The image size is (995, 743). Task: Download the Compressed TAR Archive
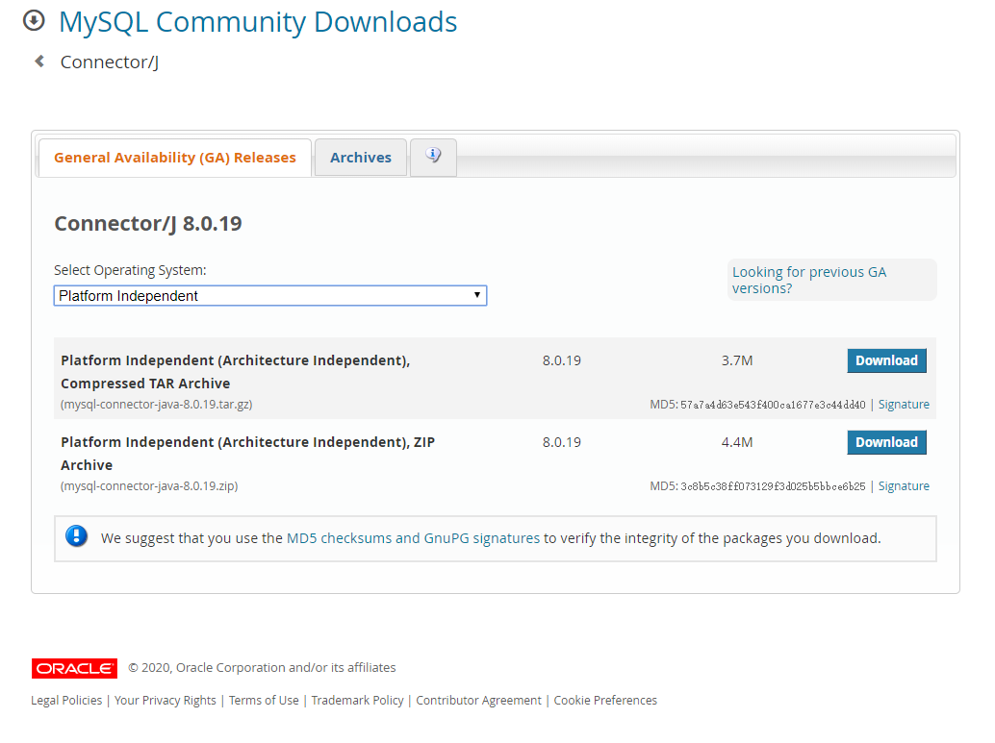click(886, 360)
